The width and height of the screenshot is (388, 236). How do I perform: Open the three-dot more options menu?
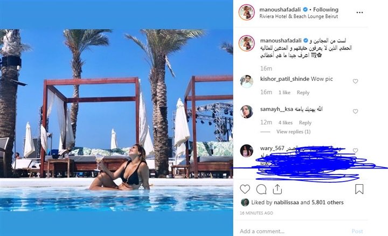click(x=359, y=12)
